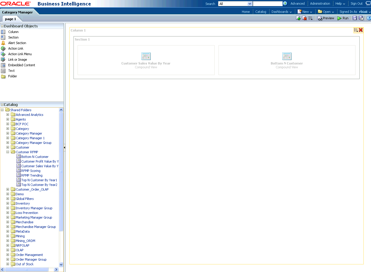The width and height of the screenshot is (371, 272).
Task: Collapse the Catalog panel
Action: click(x=2, y=105)
